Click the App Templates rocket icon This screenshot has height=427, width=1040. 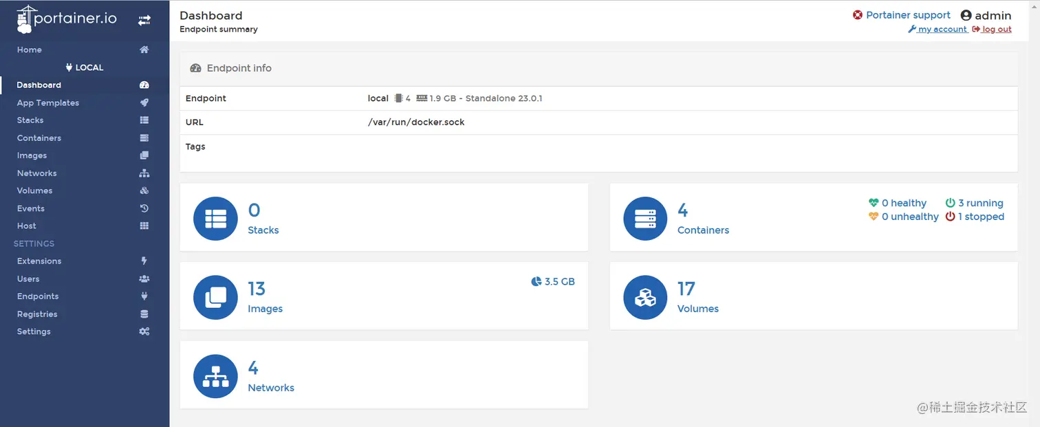(144, 102)
